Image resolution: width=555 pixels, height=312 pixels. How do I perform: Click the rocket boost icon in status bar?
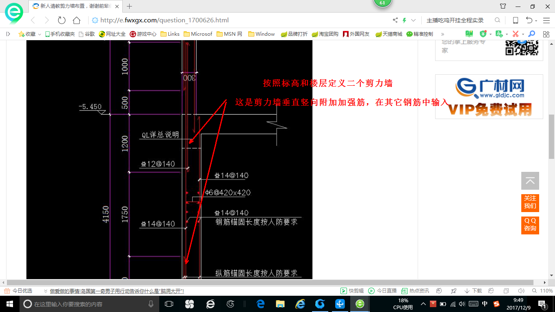coord(454,291)
